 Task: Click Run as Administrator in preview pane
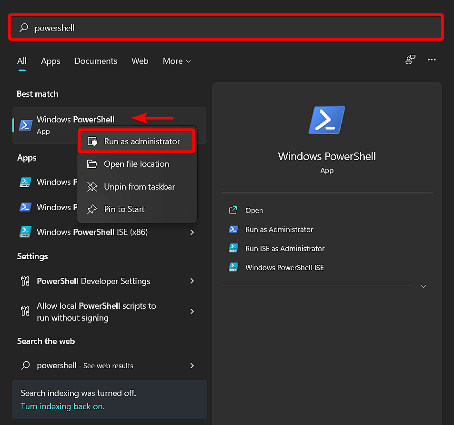tap(279, 230)
